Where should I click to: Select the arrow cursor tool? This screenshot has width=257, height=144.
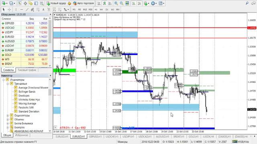4,10
